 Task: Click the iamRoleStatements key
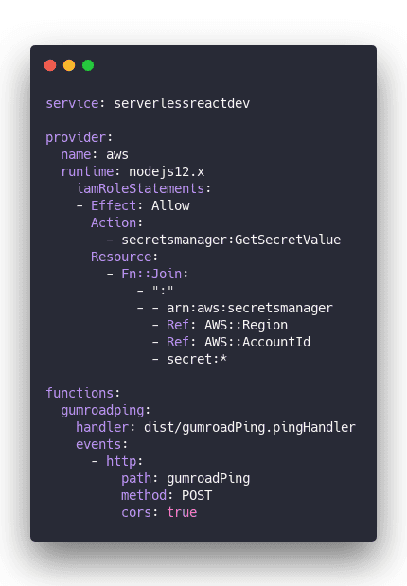pyautogui.click(x=140, y=188)
